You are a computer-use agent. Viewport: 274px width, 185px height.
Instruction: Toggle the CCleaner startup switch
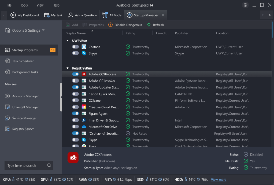coord(75,100)
